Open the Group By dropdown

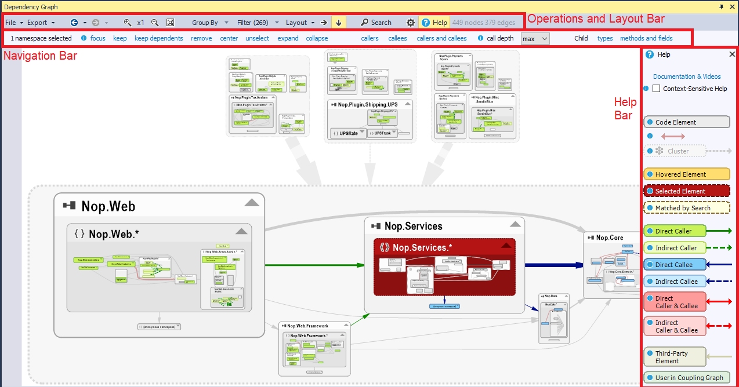pyautogui.click(x=209, y=22)
